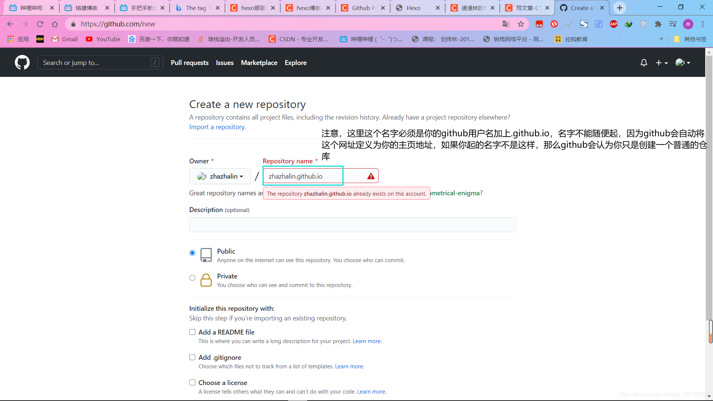Click the shield extension icon
This screenshot has height=401, width=713.
[643, 24]
